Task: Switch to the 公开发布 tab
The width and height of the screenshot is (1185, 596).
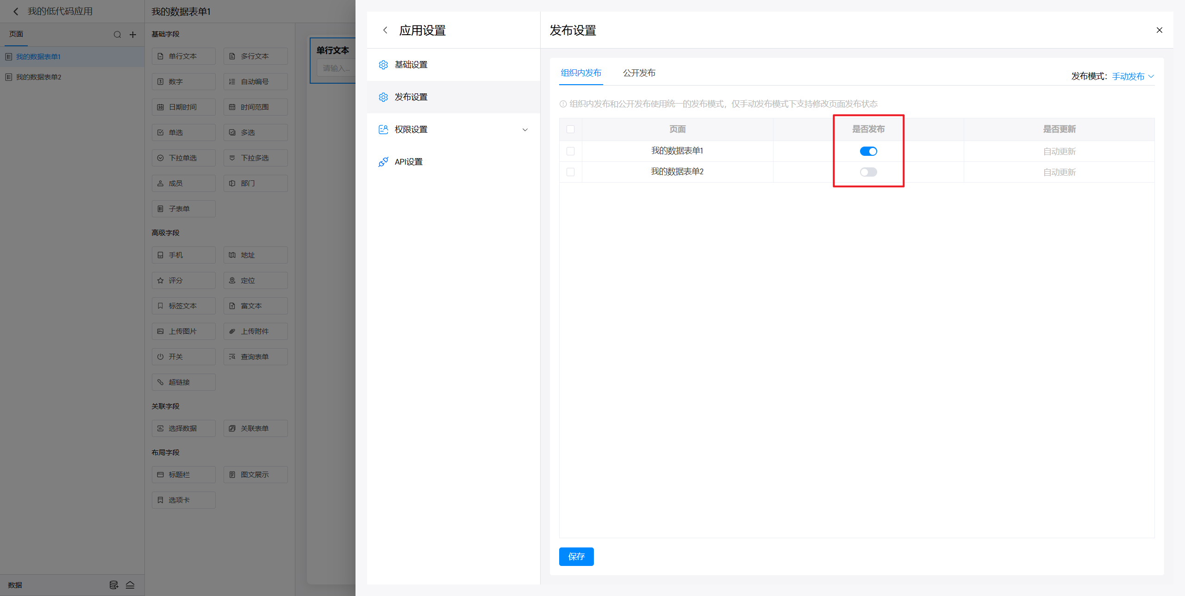Action: click(639, 73)
